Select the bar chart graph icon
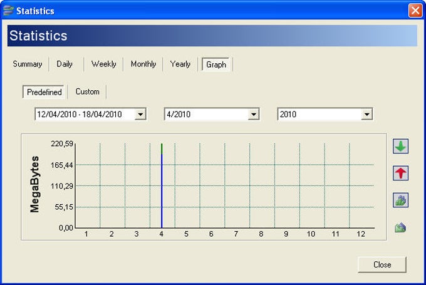426x285 pixels. coord(400,200)
